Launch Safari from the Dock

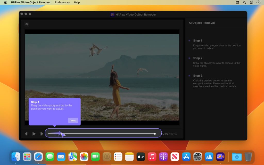38,156
